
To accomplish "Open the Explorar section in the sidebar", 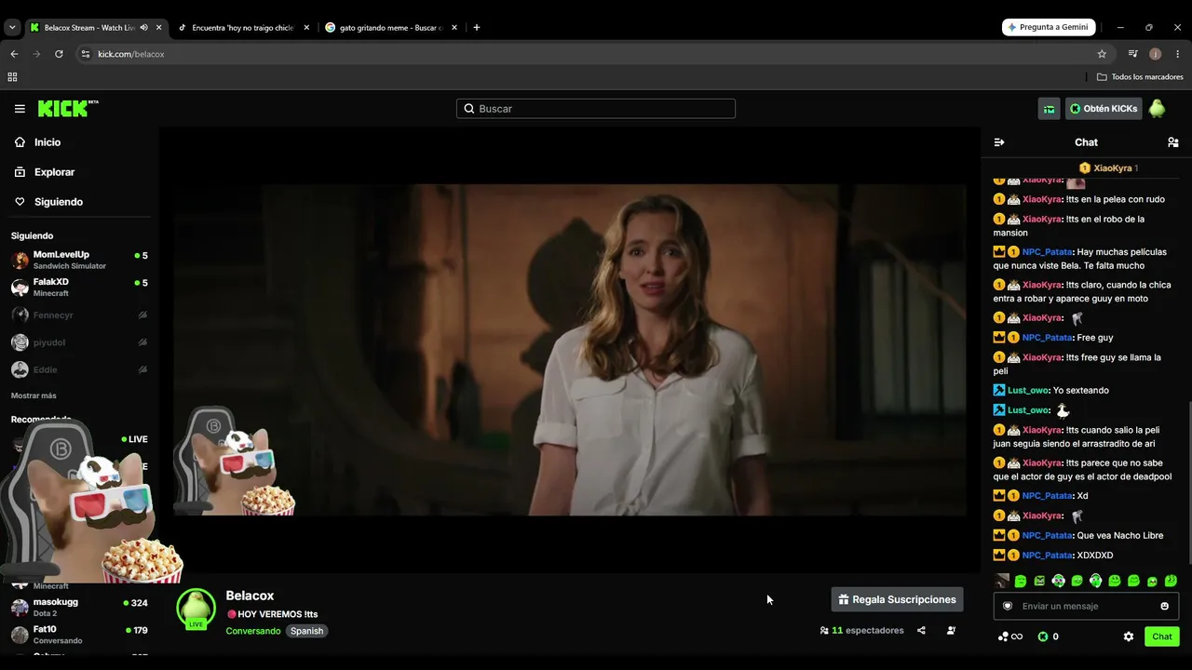I will [45, 172].
